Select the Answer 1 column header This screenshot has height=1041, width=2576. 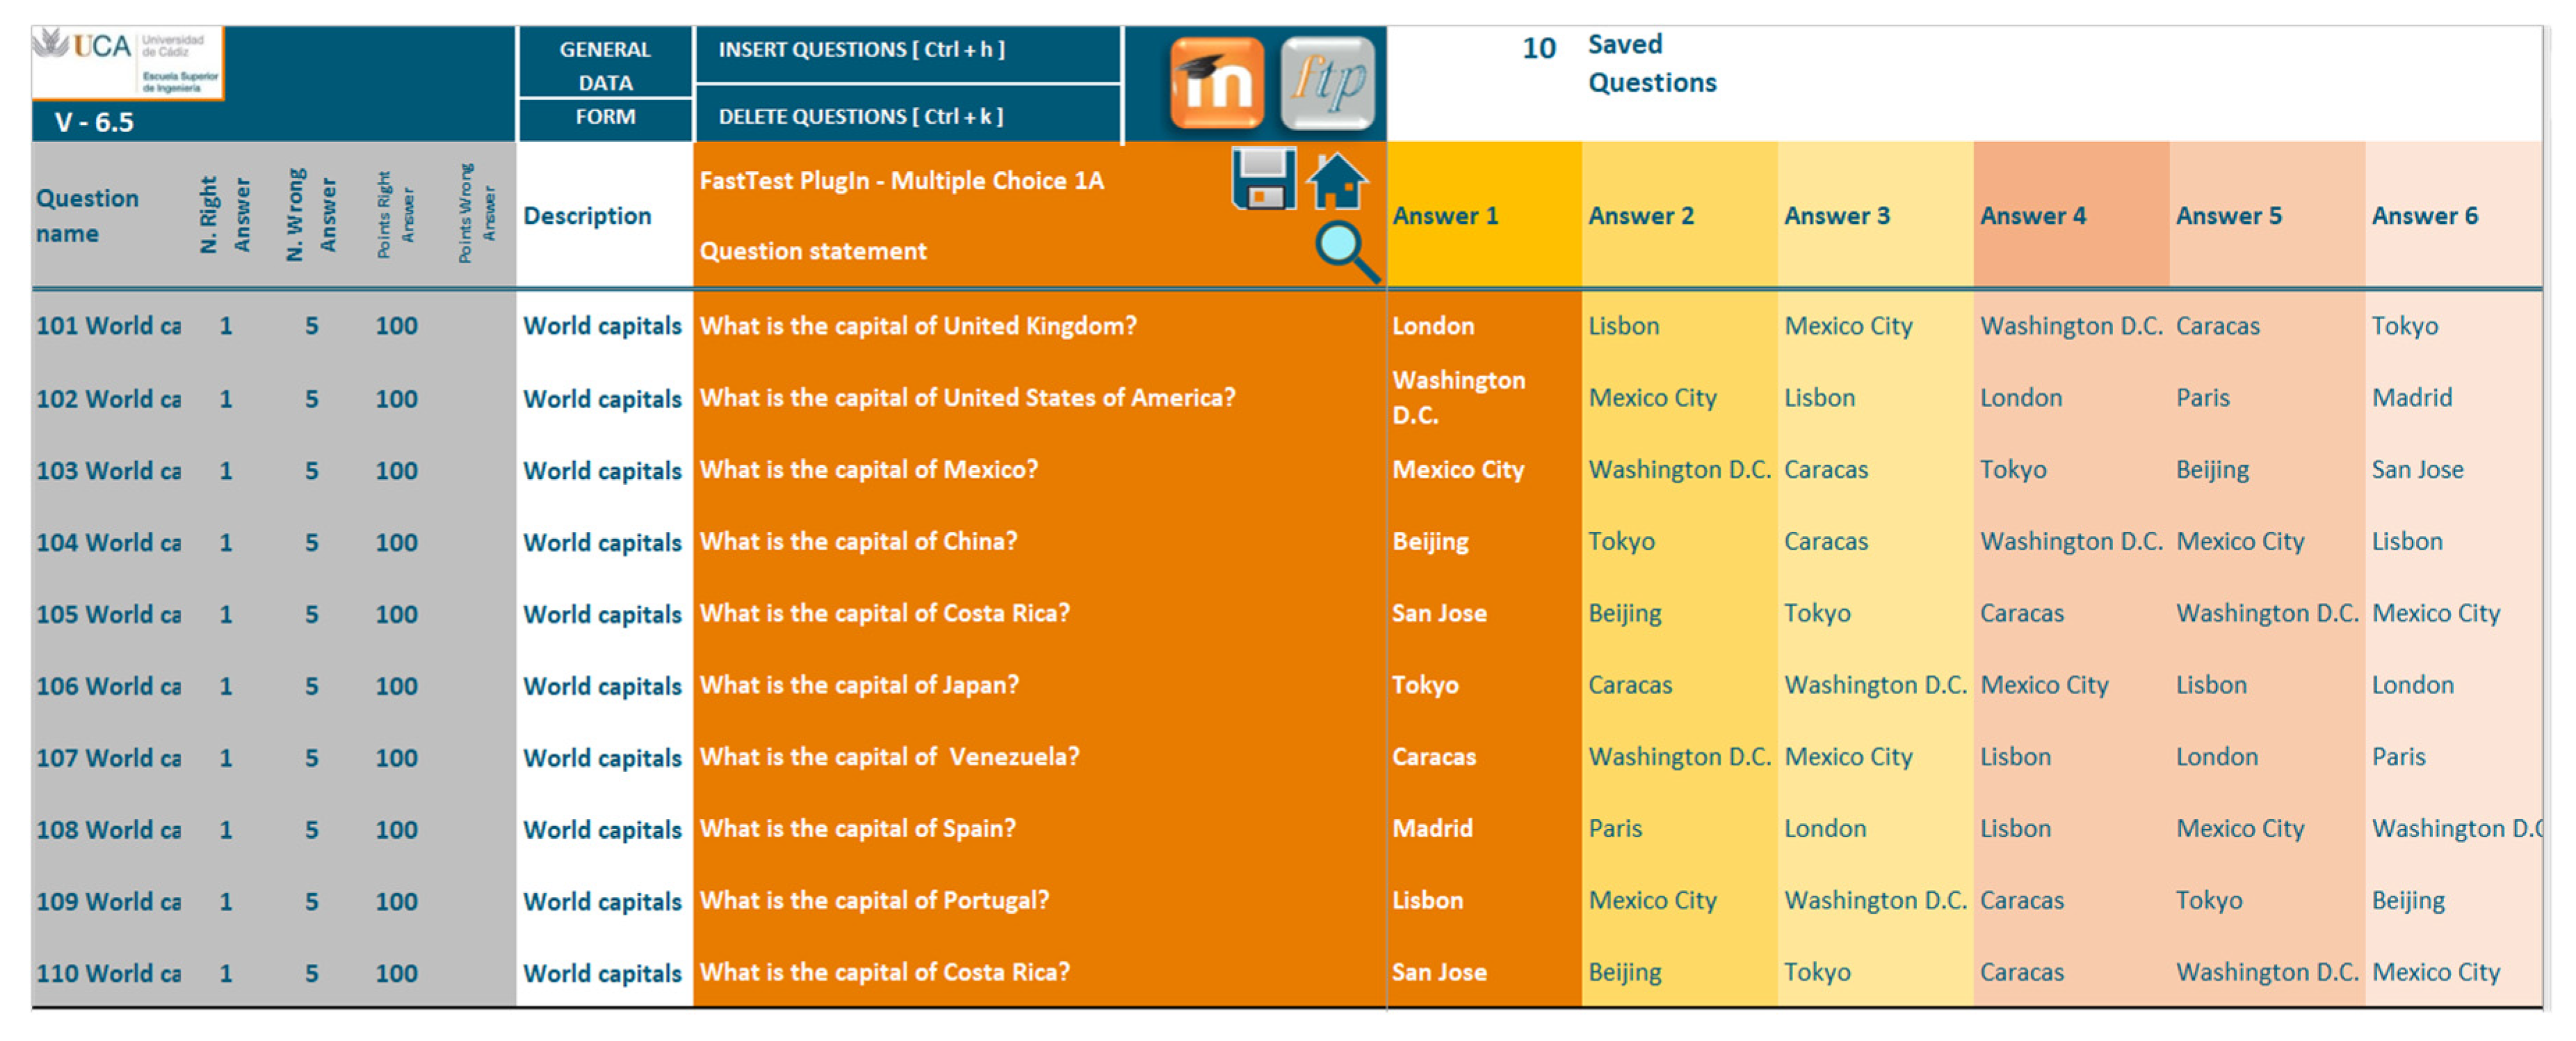click(x=1445, y=216)
